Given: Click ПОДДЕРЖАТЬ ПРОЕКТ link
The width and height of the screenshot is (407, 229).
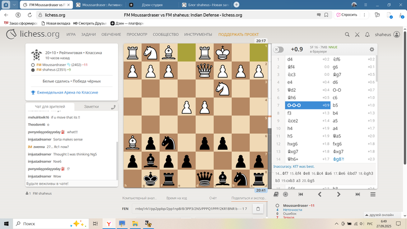Looking at the screenshot, I should [238, 34].
